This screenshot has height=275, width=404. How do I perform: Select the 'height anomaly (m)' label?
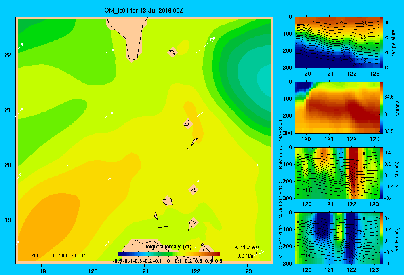click(x=168, y=247)
